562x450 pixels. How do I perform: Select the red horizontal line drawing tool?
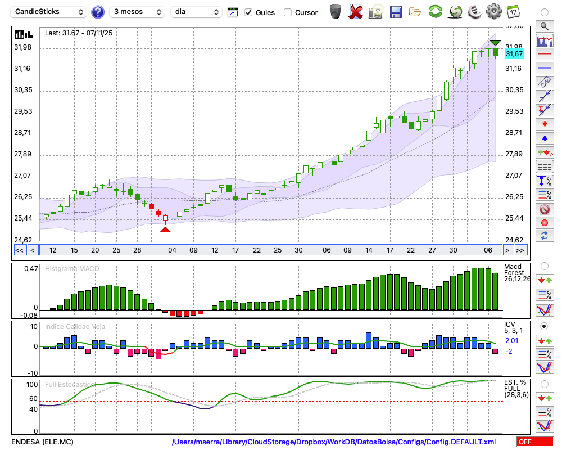click(544, 54)
